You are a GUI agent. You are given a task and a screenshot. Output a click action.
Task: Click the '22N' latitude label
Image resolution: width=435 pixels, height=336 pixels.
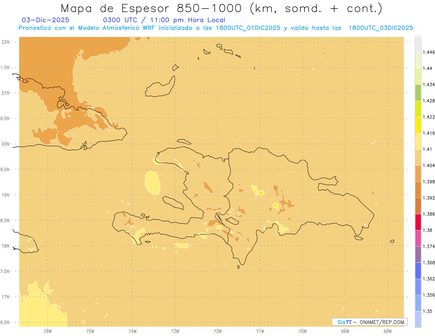tap(5, 42)
